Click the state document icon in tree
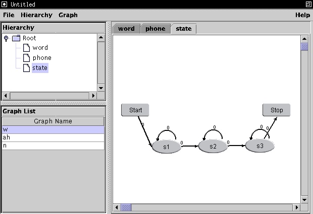This screenshot has width=313, height=214. point(26,68)
